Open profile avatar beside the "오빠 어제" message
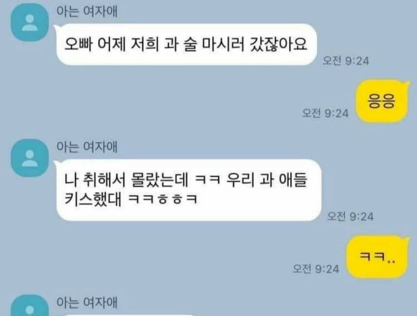The image size is (417, 316). [30, 23]
